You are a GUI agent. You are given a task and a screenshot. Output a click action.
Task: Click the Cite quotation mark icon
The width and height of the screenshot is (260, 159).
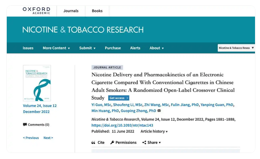[x=93, y=143]
